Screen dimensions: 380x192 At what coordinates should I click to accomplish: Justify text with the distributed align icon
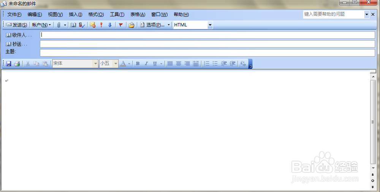coord(196,64)
